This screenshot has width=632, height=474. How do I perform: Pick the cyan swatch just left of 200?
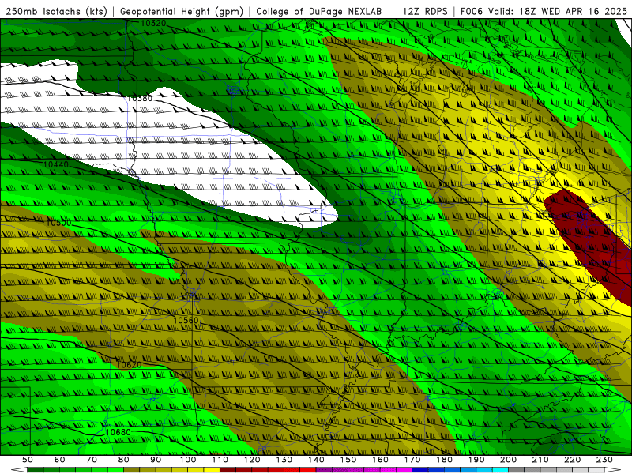[x=500, y=470]
